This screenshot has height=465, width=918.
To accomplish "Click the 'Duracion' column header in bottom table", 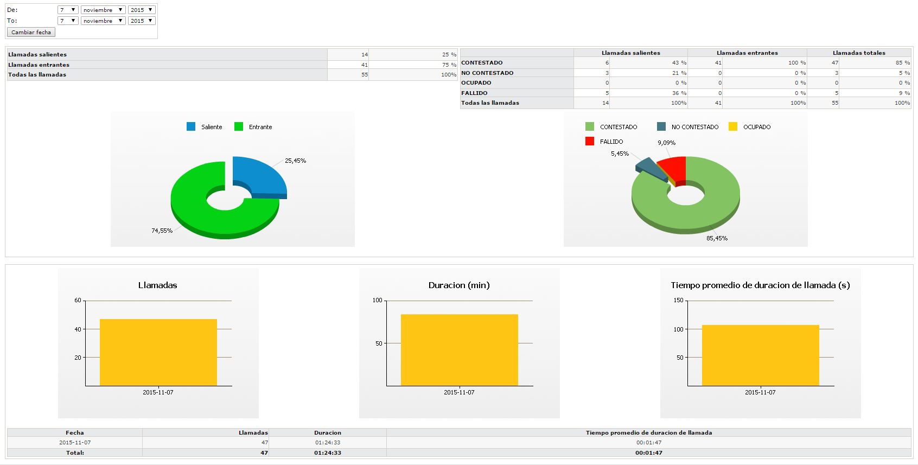I will (328, 432).
